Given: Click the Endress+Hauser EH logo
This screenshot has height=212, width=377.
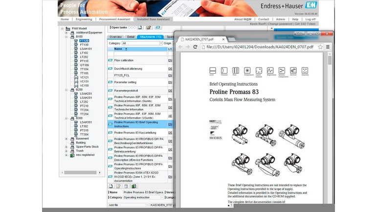Looking at the screenshot, I should click(x=311, y=5).
